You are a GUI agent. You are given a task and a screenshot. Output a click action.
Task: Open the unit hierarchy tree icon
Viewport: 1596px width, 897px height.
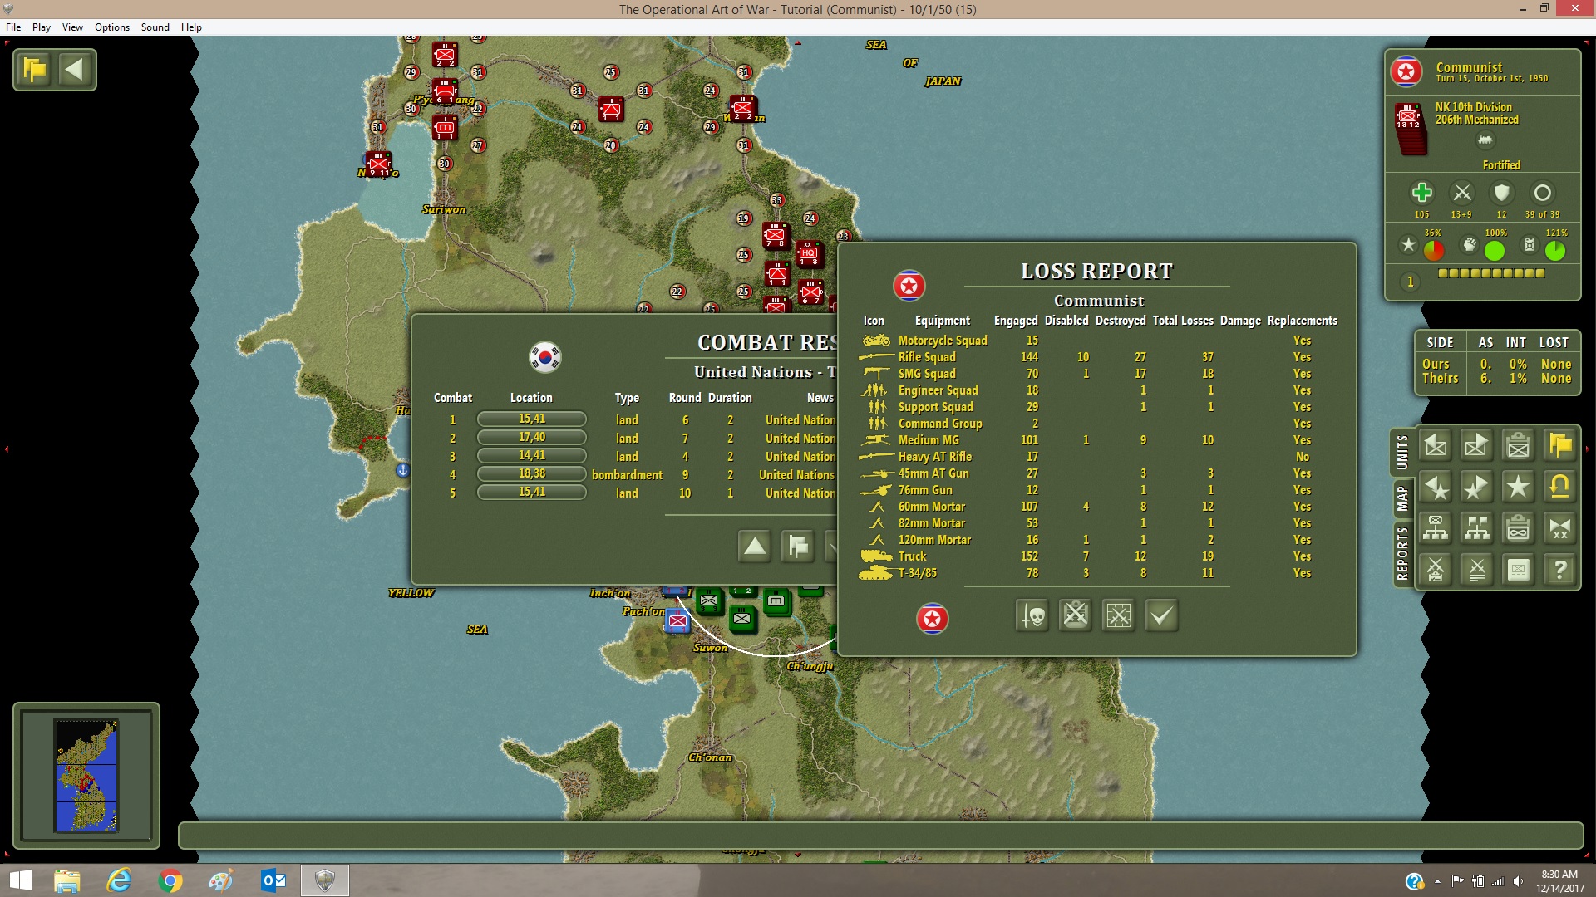[1436, 528]
